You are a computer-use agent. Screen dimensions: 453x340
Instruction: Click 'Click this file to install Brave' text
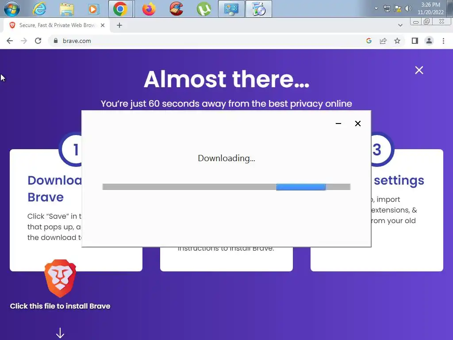[60, 306]
